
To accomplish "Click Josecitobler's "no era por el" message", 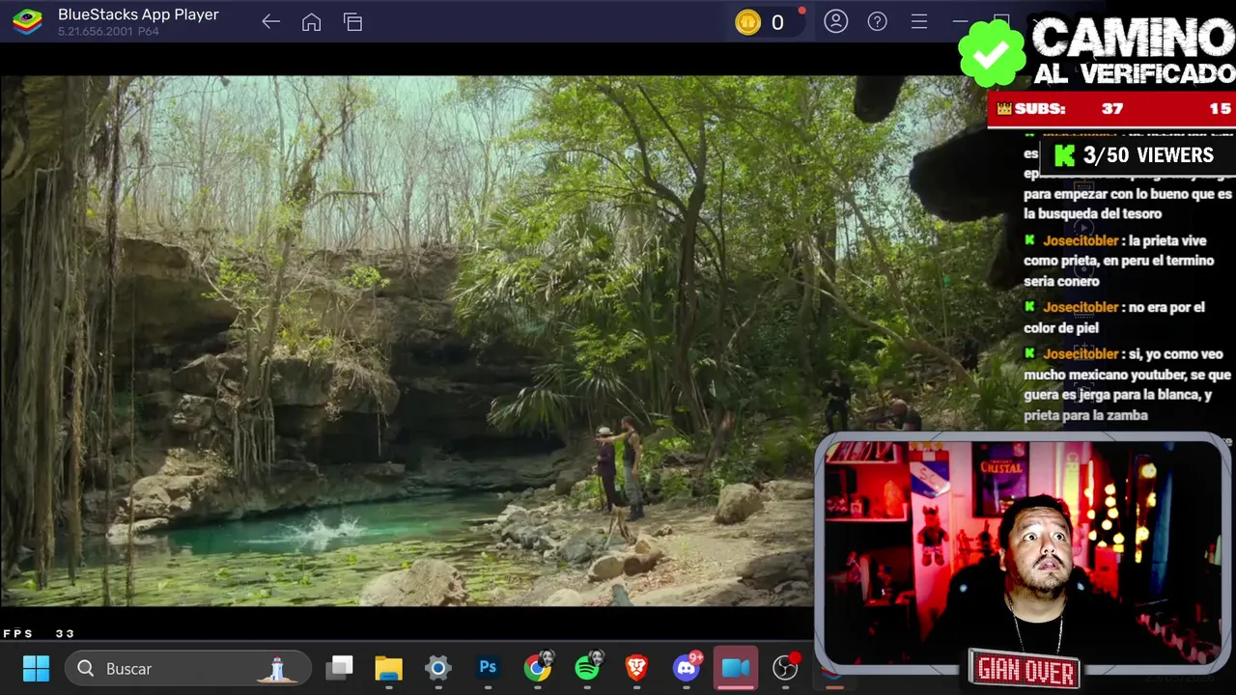I will coord(1113,318).
